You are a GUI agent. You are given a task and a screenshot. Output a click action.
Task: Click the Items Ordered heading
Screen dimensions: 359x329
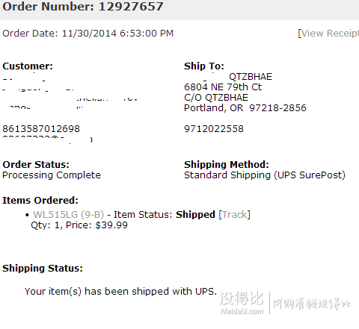(40, 200)
